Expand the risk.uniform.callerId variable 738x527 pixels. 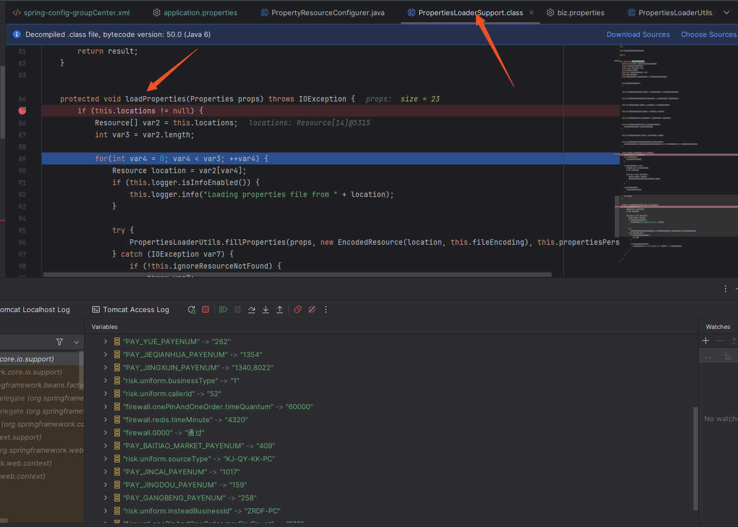coord(105,393)
